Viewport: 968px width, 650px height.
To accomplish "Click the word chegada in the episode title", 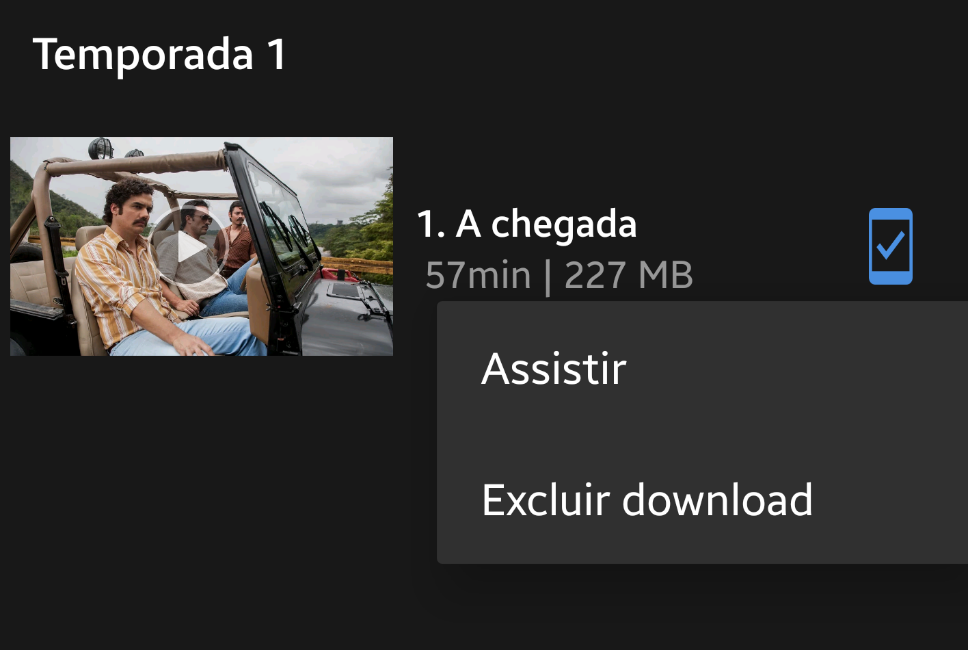I will coord(564,224).
